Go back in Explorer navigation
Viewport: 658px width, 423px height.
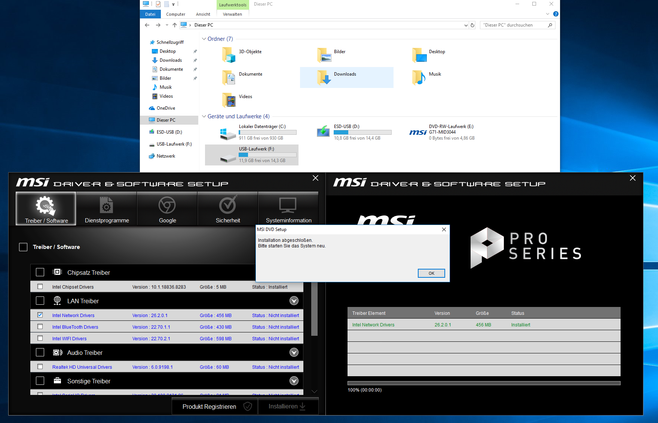coord(147,25)
